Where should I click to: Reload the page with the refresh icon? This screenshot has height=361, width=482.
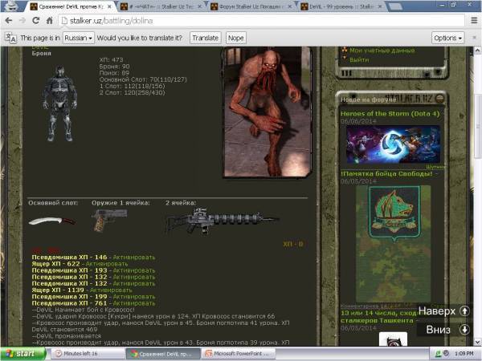[39, 19]
